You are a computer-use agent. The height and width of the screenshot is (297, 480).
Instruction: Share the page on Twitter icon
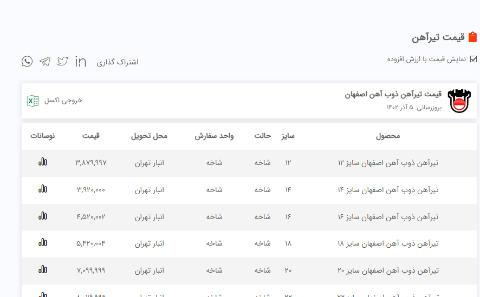point(63,61)
